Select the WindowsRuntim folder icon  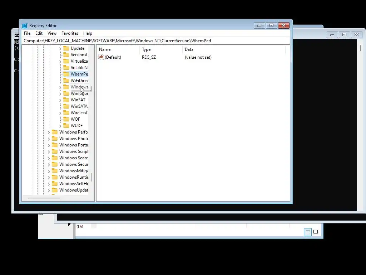(x=55, y=177)
